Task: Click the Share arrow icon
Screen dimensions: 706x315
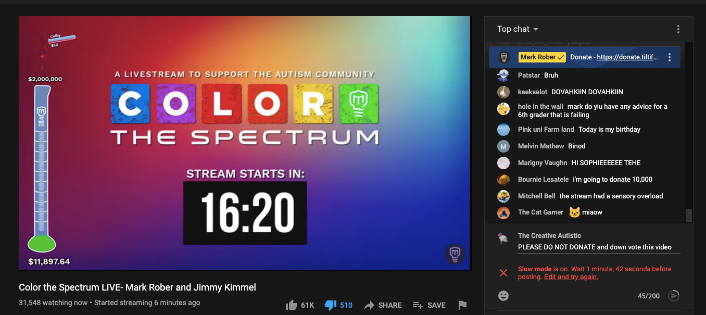Action: click(x=369, y=305)
